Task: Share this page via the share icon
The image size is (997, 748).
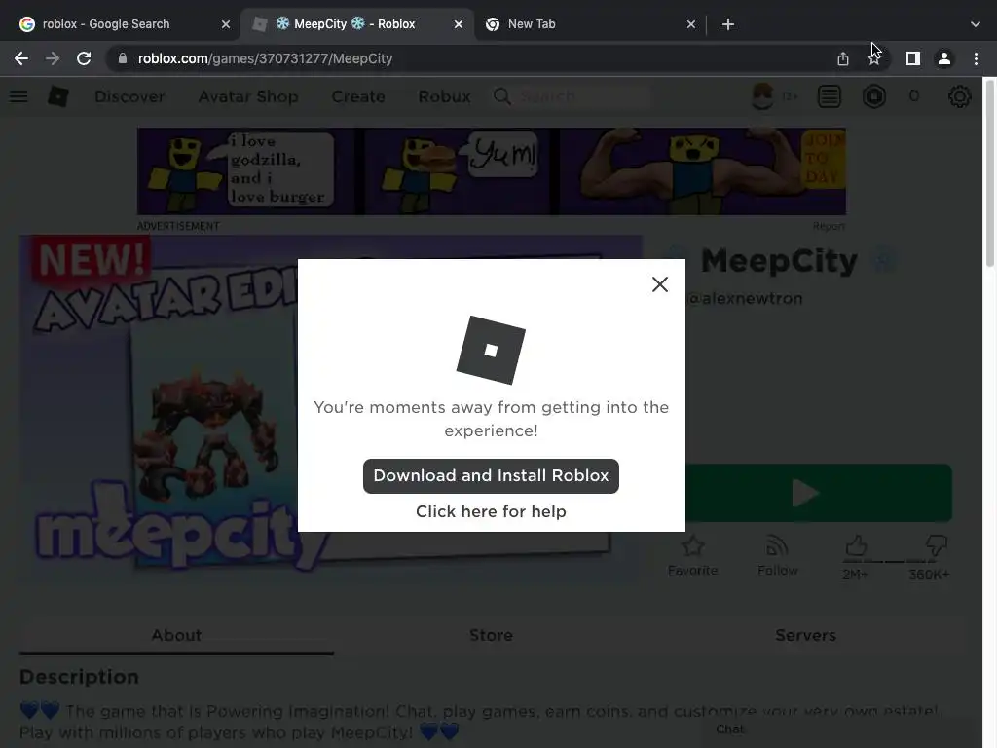Action: (843, 58)
